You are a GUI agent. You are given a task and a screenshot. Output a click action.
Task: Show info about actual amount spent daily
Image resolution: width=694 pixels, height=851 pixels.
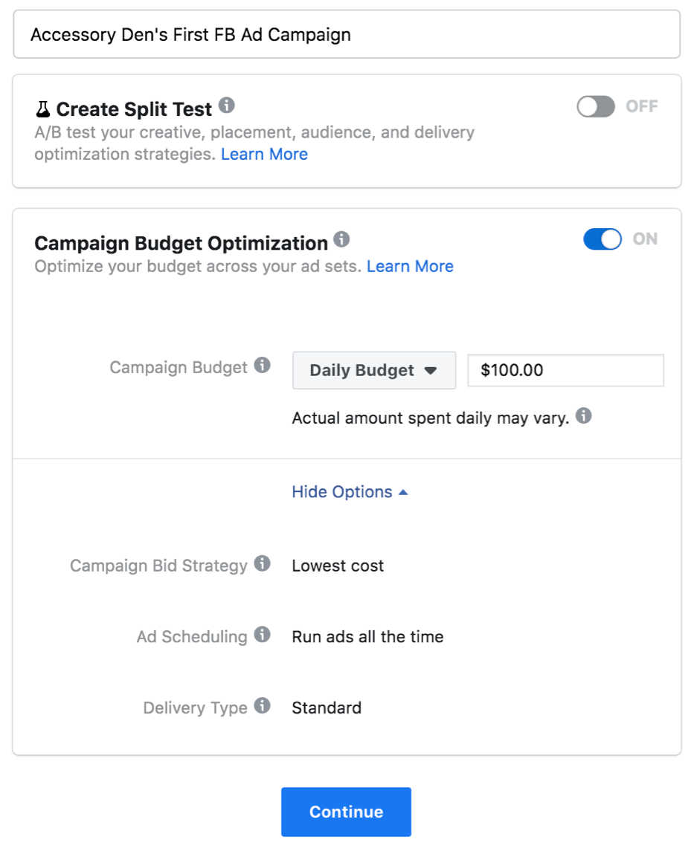(x=584, y=415)
